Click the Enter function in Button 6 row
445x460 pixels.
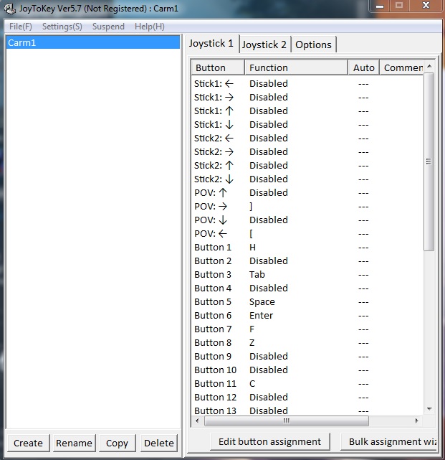[261, 316]
